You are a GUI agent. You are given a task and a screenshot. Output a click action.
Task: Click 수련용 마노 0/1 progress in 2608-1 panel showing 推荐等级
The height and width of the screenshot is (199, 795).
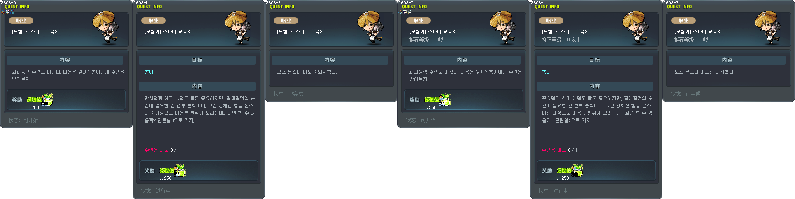[x=560, y=150]
